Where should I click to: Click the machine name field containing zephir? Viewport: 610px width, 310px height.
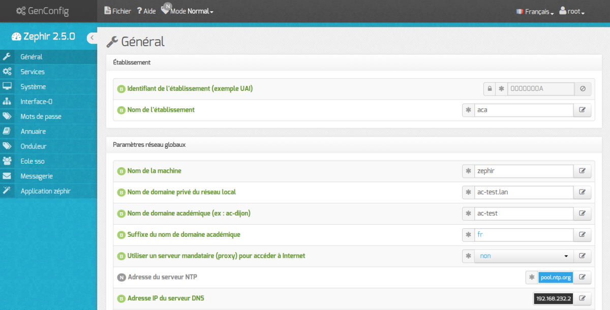pos(524,171)
